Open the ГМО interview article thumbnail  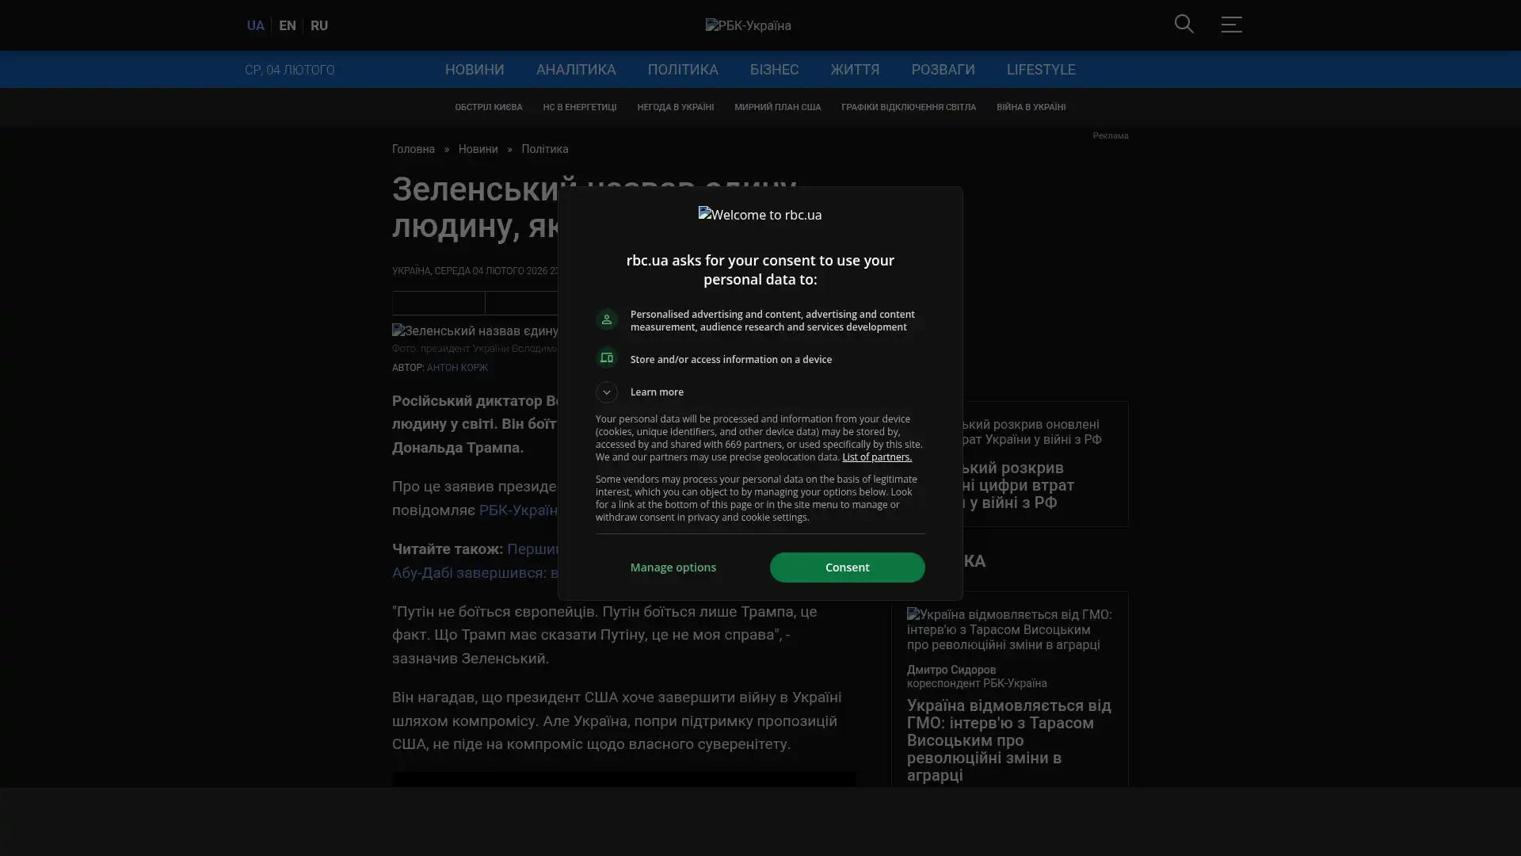click(x=1008, y=629)
